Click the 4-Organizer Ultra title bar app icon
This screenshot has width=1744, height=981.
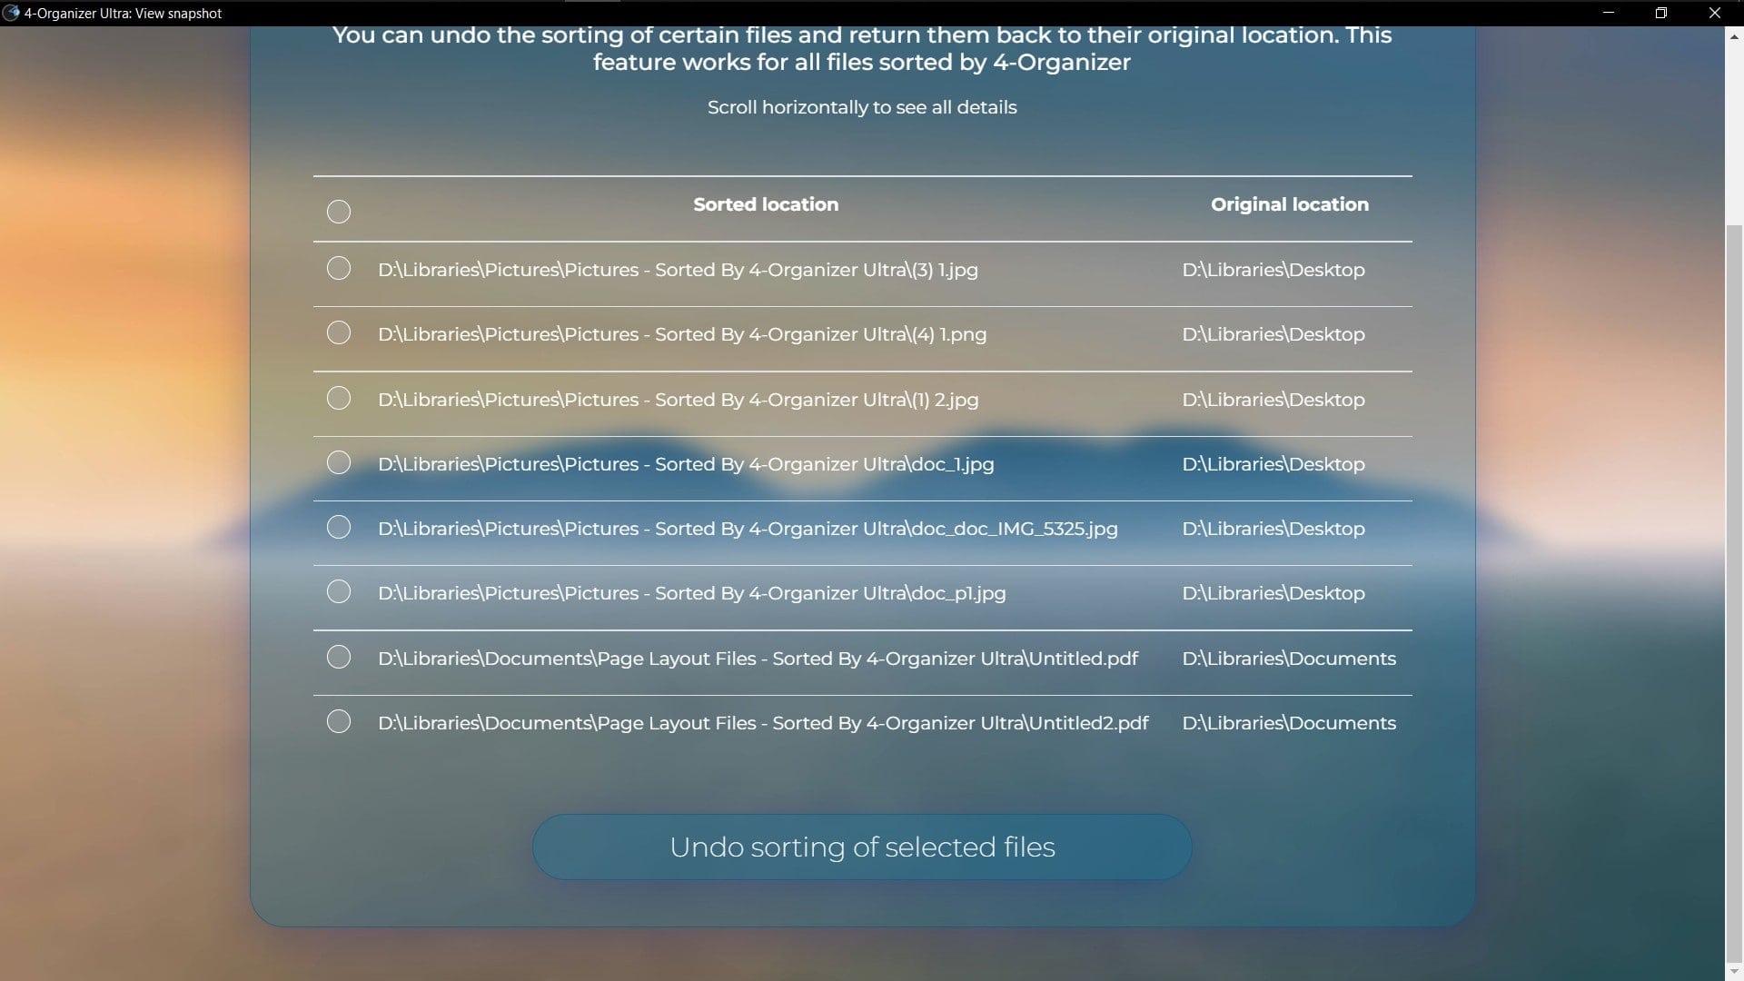(11, 13)
